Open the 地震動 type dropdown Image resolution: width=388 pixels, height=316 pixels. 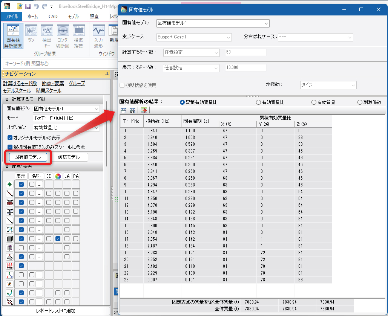[328, 85]
